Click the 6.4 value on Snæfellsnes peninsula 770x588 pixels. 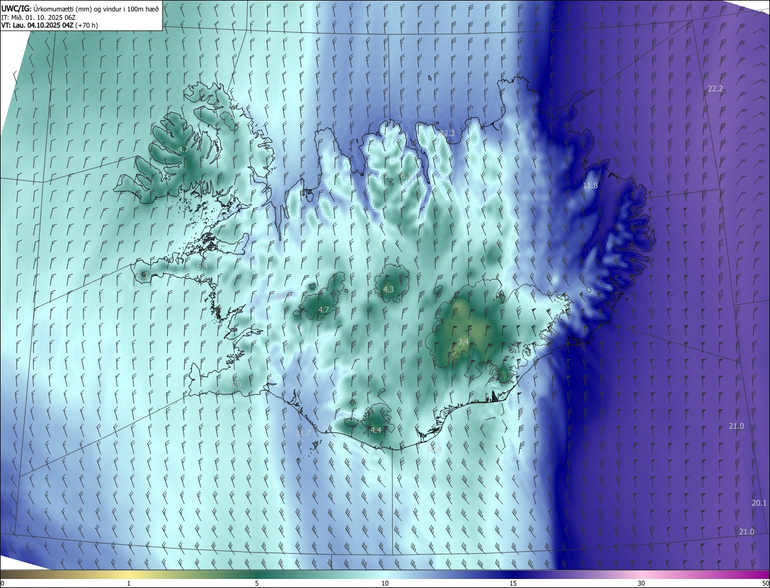point(202,266)
